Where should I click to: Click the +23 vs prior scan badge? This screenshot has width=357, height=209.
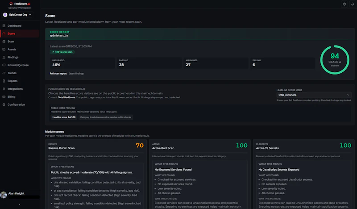(62, 52)
